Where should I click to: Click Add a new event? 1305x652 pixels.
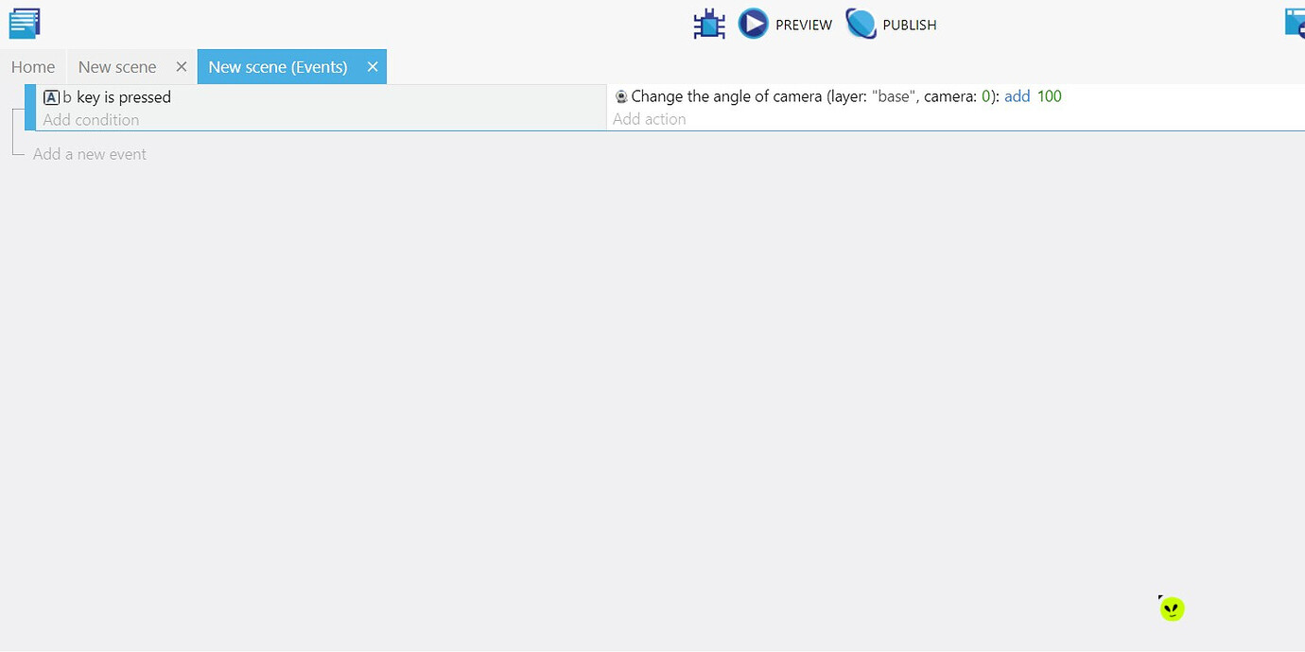[90, 154]
